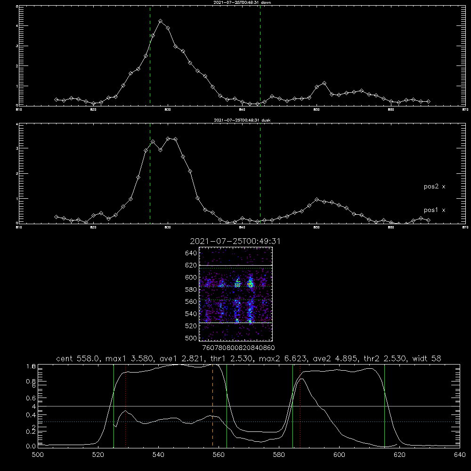
Task: Click the left red dotted line in bottom plot
Action: point(126,406)
